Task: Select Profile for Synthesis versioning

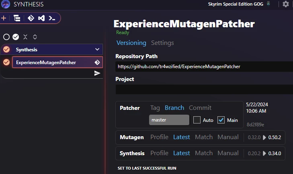Action: (159, 153)
